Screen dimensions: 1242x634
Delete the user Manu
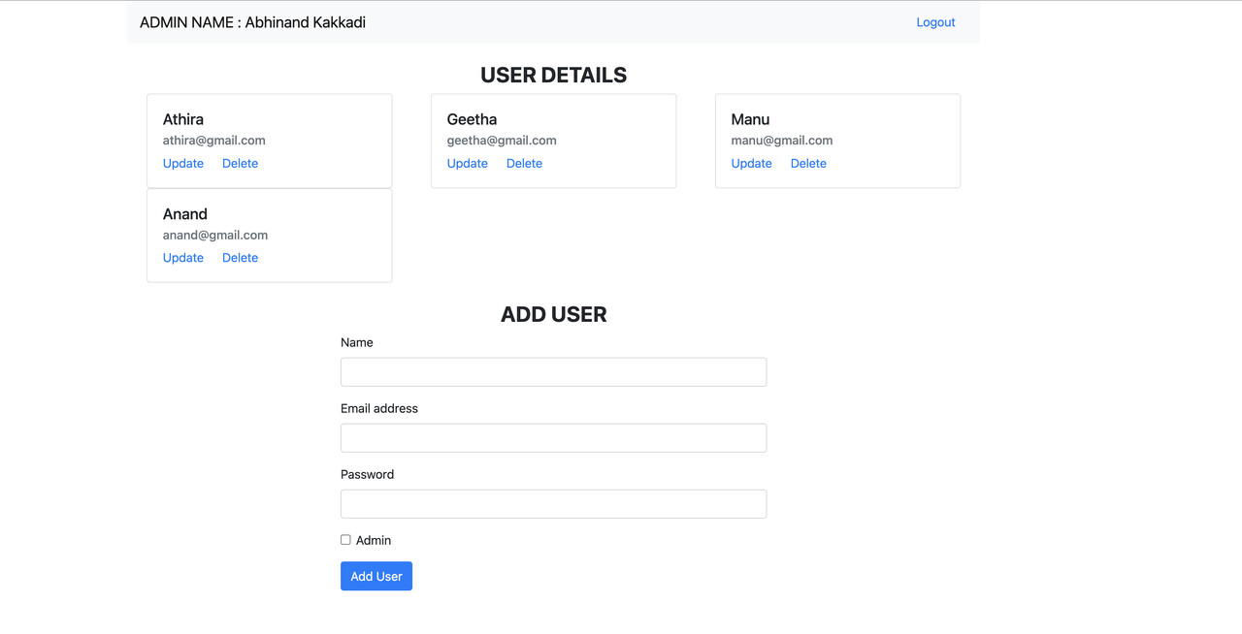coord(808,163)
